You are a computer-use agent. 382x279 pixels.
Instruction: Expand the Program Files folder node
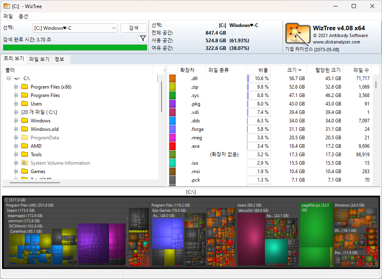coord(16,95)
